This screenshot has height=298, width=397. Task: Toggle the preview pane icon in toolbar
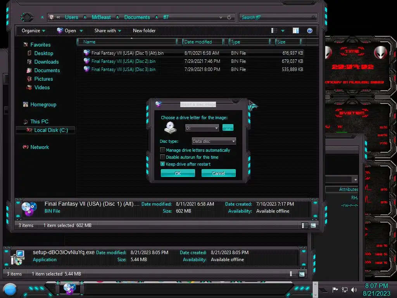[x=296, y=31]
